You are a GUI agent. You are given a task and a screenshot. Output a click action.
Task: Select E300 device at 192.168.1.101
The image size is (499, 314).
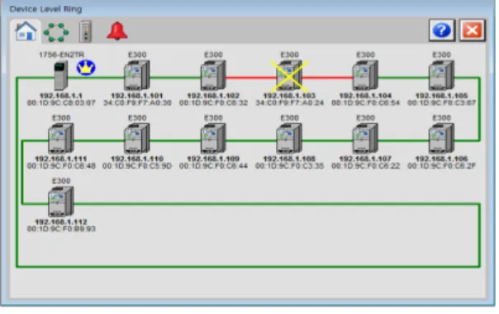pos(137,75)
